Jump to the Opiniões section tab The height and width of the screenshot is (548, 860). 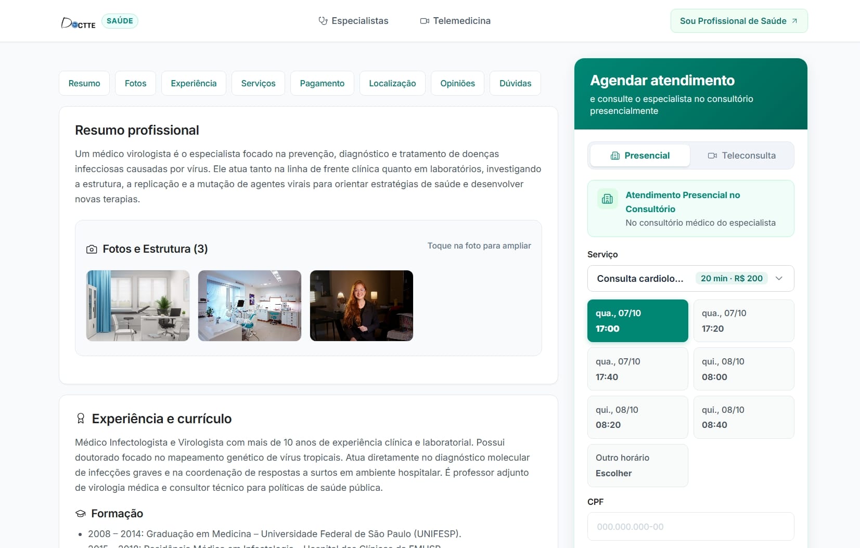[x=457, y=83]
